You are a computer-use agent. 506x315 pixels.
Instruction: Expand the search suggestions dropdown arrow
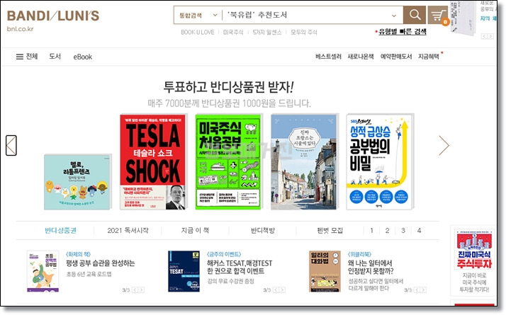[x=394, y=16]
